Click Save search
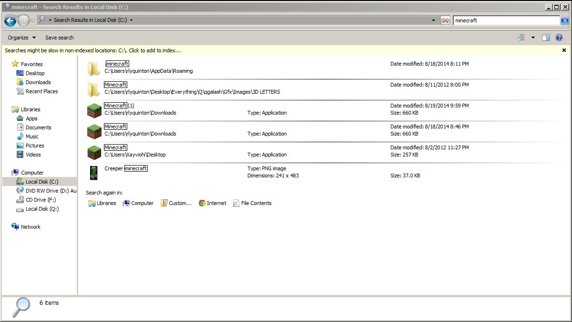 coord(60,38)
